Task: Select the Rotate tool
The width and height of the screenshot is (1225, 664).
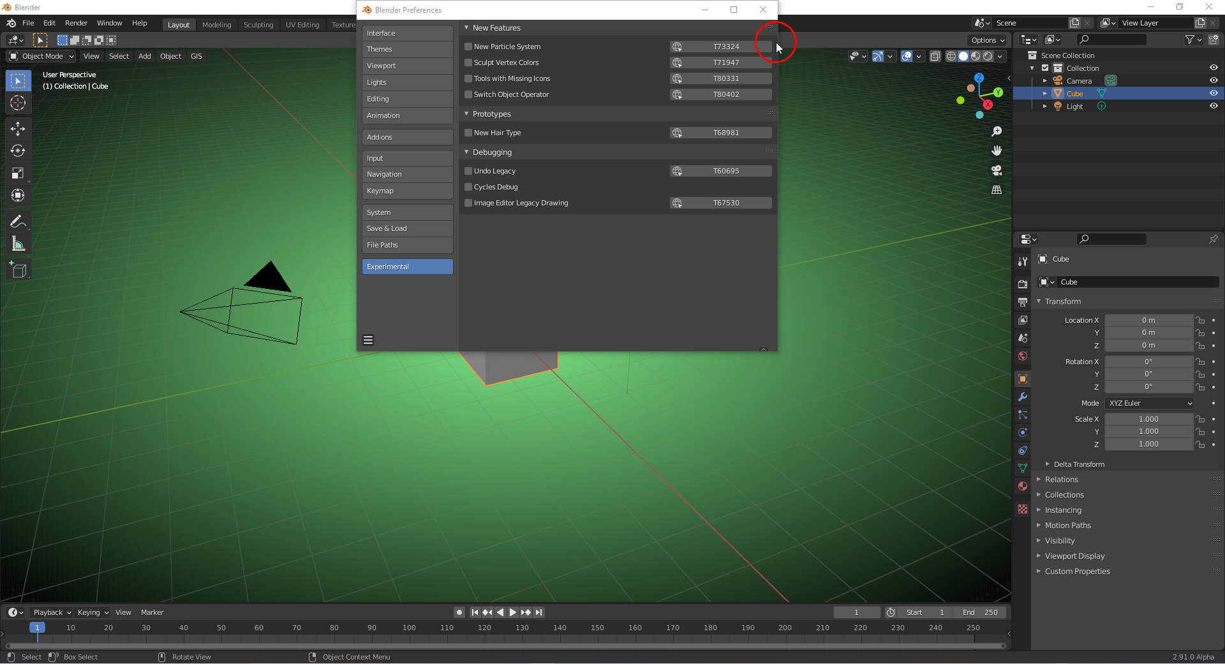Action: click(18, 151)
